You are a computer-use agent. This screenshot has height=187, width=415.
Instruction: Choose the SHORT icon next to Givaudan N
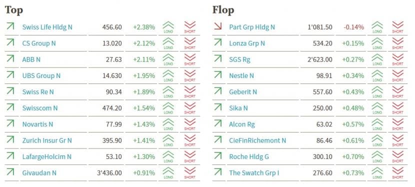tap(190, 173)
